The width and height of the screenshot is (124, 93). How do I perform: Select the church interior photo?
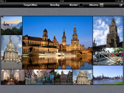pyautogui.click(x=13, y=77)
